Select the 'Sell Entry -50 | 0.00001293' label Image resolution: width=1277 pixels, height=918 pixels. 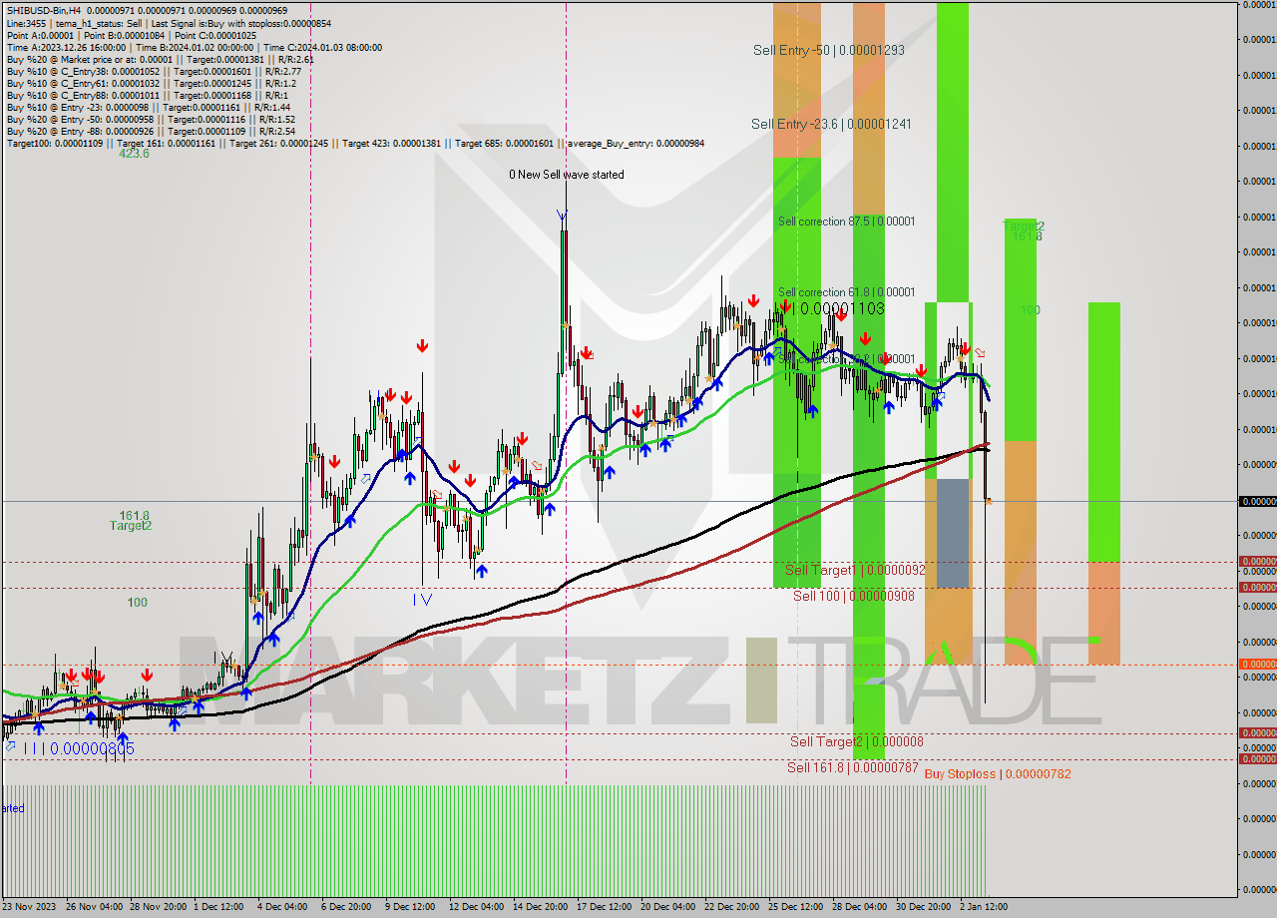829,50
